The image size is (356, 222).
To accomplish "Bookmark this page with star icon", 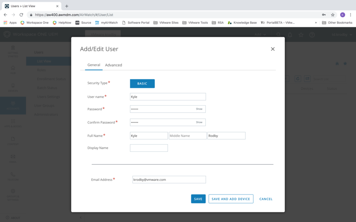I will (333, 15).
